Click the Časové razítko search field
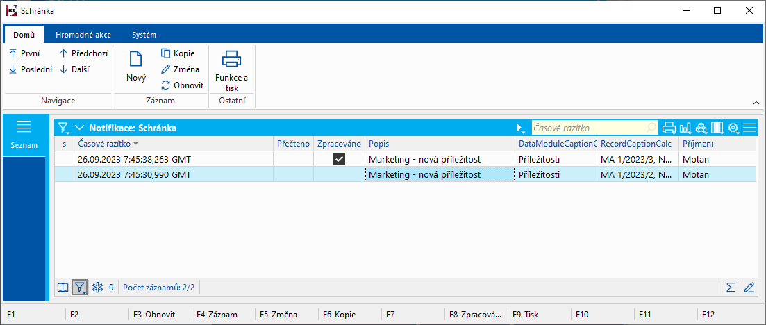This screenshot has width=766, height=325. (589, 128)
